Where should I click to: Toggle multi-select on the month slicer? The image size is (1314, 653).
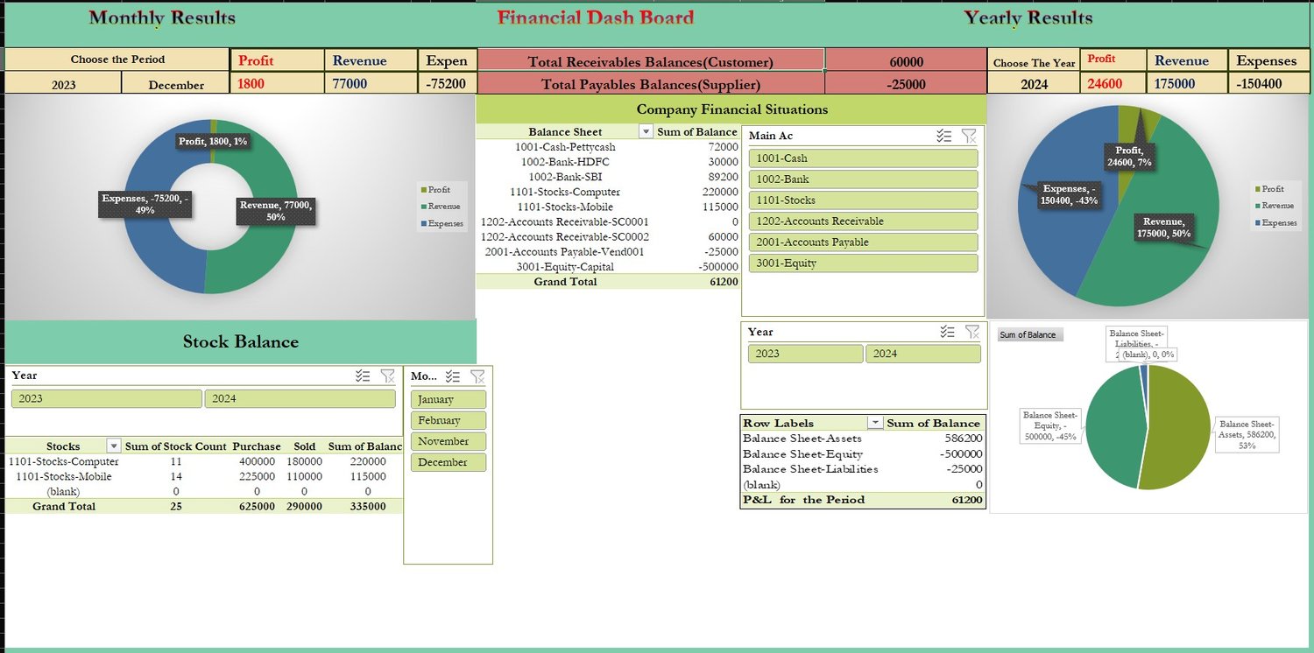click(453, 376)
